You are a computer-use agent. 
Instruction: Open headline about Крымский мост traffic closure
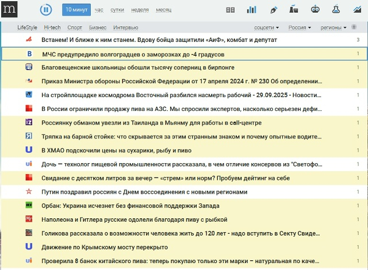[x=105, y=247]
